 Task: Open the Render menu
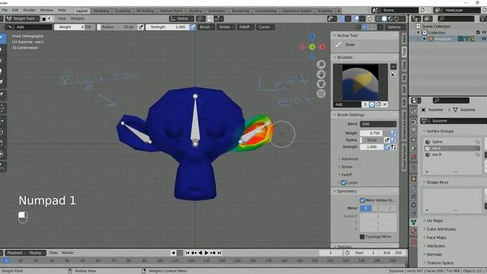coord(29,10)
